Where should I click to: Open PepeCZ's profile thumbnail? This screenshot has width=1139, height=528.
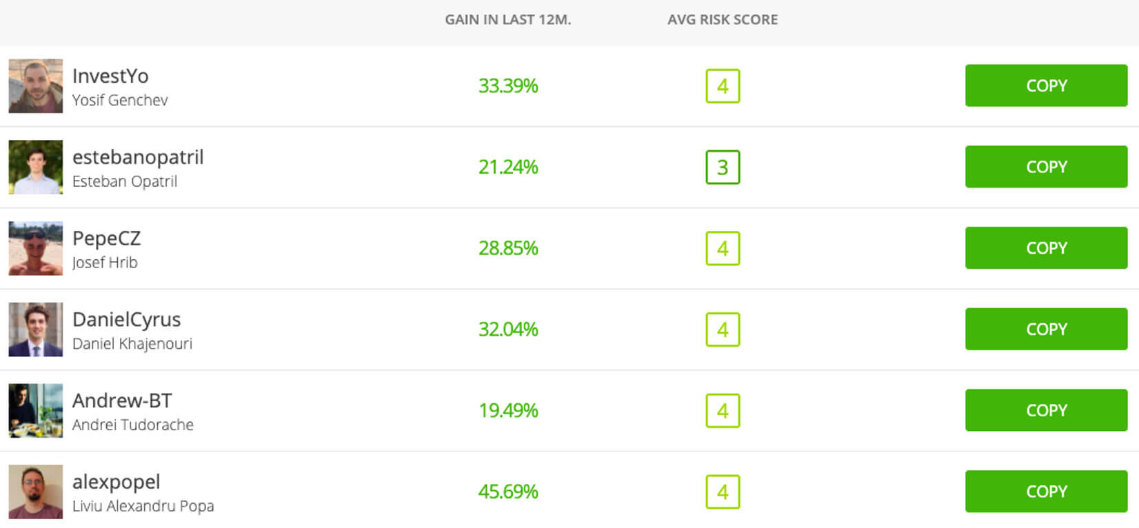coord(35,248)
